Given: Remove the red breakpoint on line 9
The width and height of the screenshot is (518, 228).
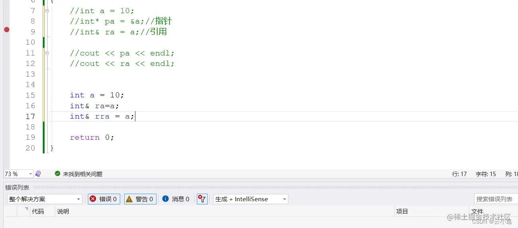Looking at the screenshot, I should tap(6, 30).
